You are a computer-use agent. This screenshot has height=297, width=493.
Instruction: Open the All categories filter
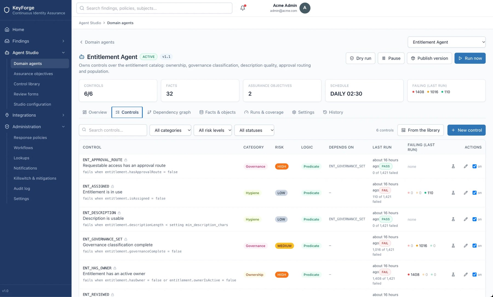170,130
